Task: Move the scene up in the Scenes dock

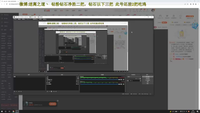Action: coord(19,91)
